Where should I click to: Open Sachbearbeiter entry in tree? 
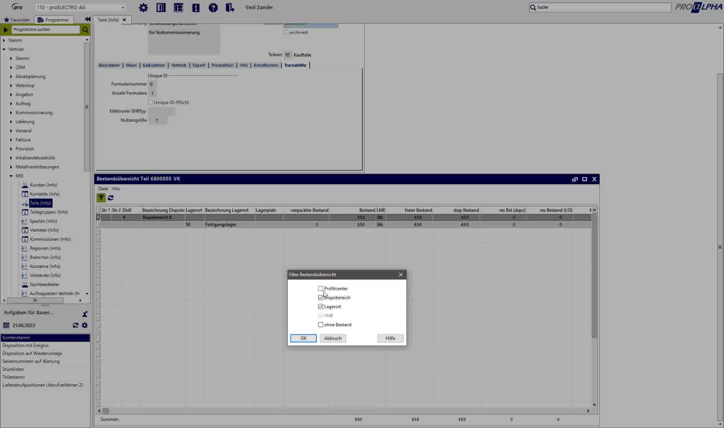pyautogui.click(x=44, y=285)
